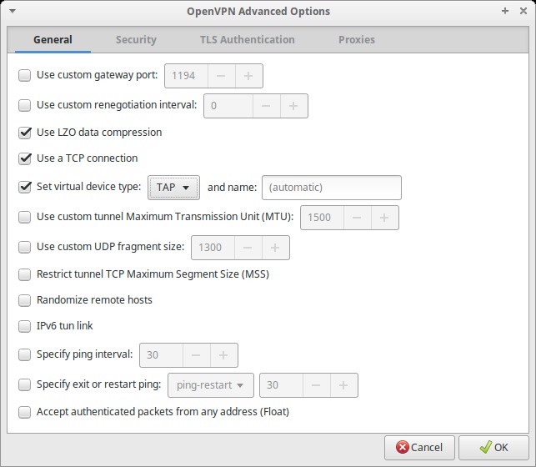Confirm settings with the OK button
The width and height of the screenshot is (536, 467).
(x=493, y=448)
